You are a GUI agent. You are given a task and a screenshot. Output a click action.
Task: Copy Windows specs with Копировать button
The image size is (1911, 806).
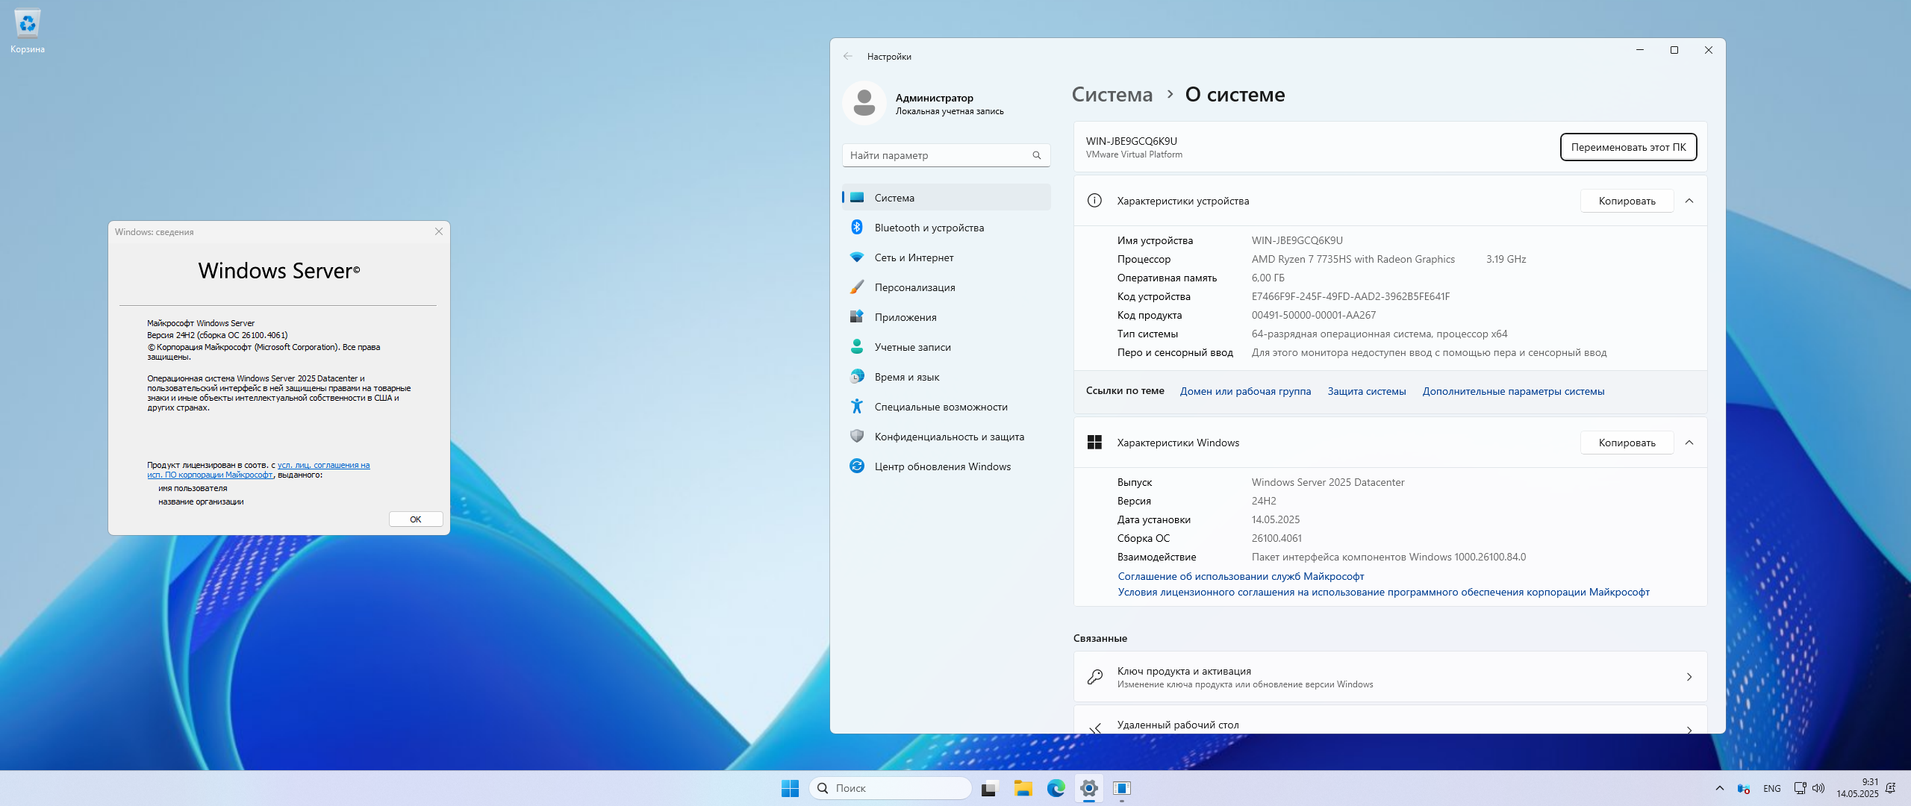tap(1627, 443)
